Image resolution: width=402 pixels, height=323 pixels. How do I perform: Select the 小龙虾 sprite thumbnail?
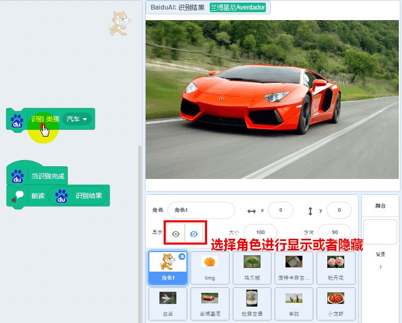tap(336, 304)
